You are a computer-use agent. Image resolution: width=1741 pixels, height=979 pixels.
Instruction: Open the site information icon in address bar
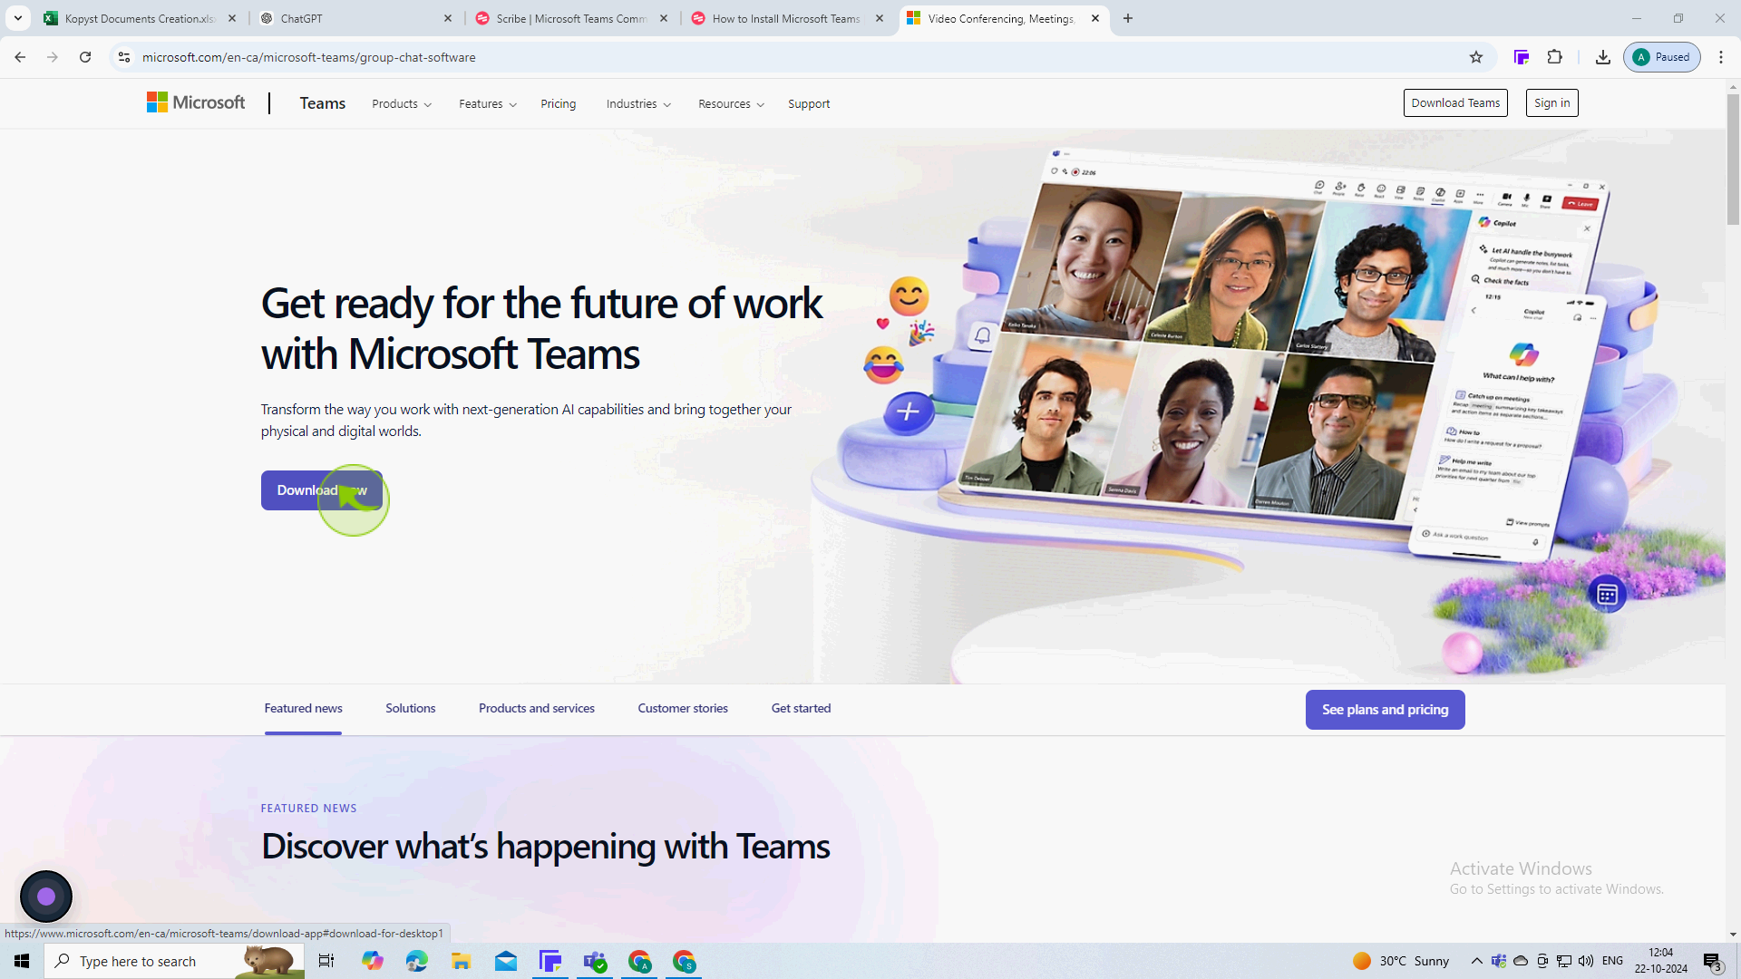click(124, 57)
